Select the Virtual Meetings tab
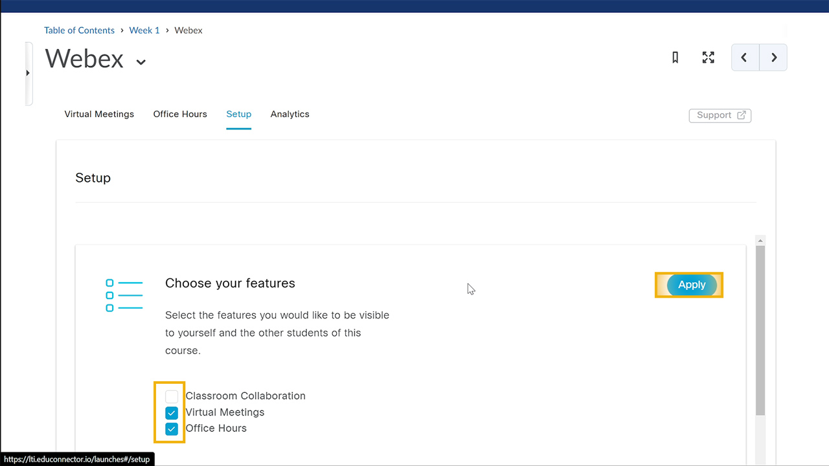Viewport: 829px width, 466px height. pos(99,114)
